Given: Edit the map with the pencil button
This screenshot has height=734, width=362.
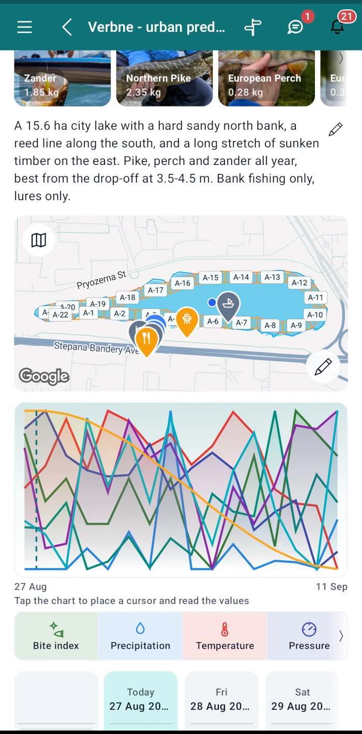Looking at the screenshot, I should (x=323, y=367).
